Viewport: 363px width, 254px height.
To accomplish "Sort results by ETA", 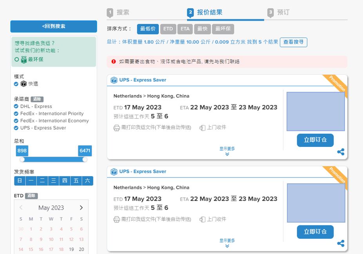I will pos(185,29).
